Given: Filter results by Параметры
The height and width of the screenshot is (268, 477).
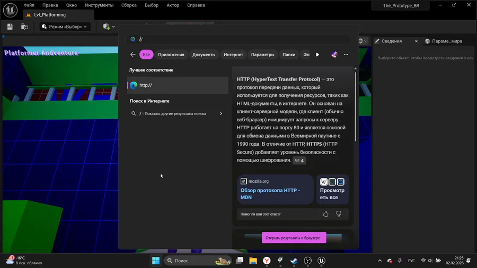Looking at the screenshot, I should coord(262,55).
